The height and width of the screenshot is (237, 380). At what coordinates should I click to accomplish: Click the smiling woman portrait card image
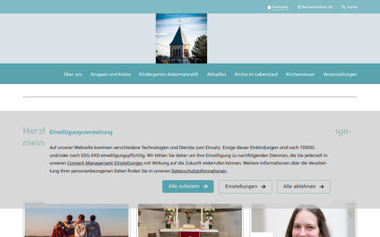coord(303,220)
